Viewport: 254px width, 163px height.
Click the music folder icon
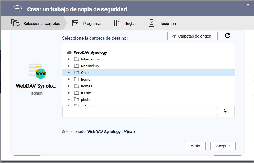(x=77, y=93)
